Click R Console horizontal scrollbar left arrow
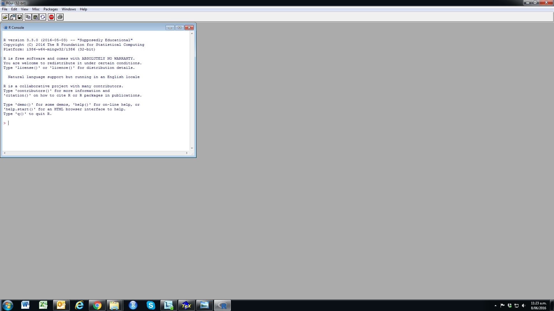The width and height of the screenshot is (554, 311). click(x=5, y=153)
